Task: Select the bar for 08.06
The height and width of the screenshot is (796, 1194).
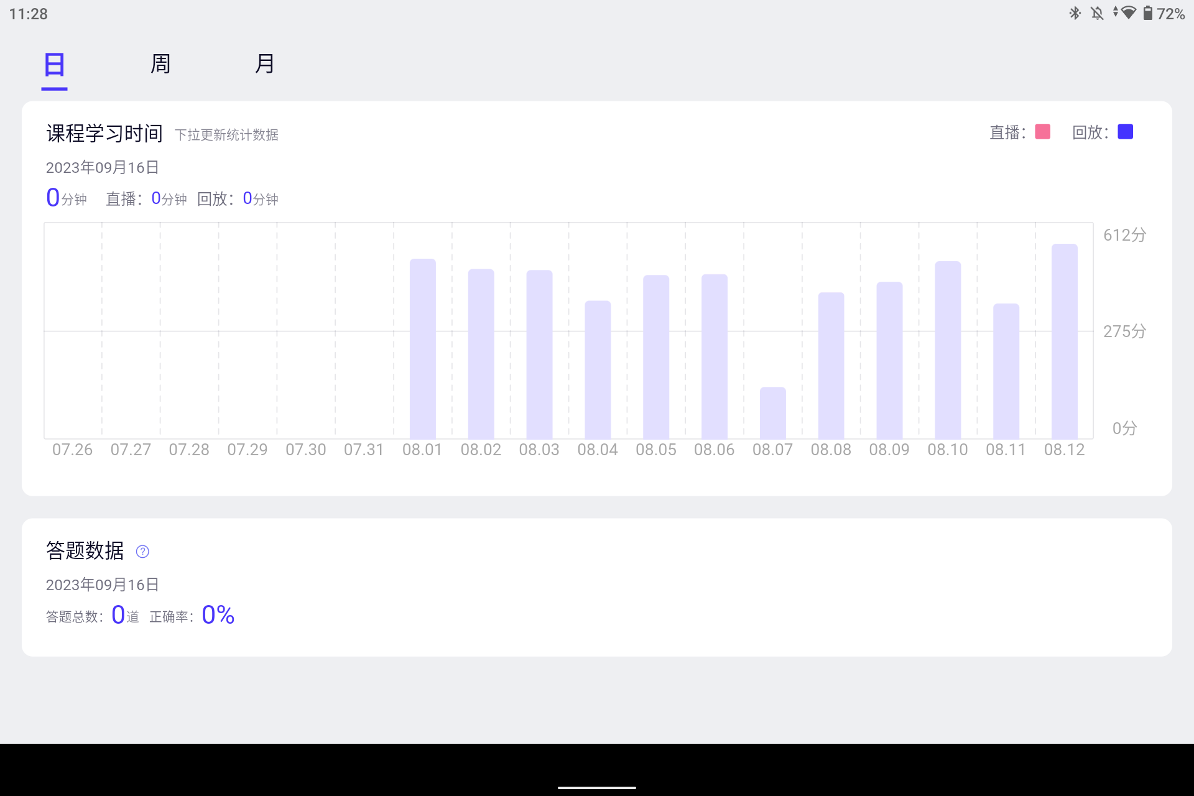Action: pyautogui.click(x=715, y=356)
